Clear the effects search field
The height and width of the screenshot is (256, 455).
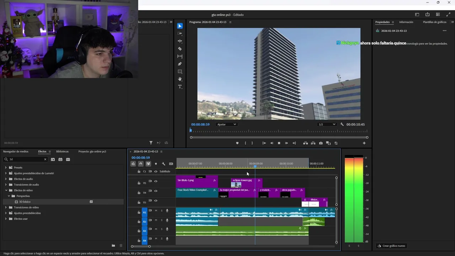point(45,159)
